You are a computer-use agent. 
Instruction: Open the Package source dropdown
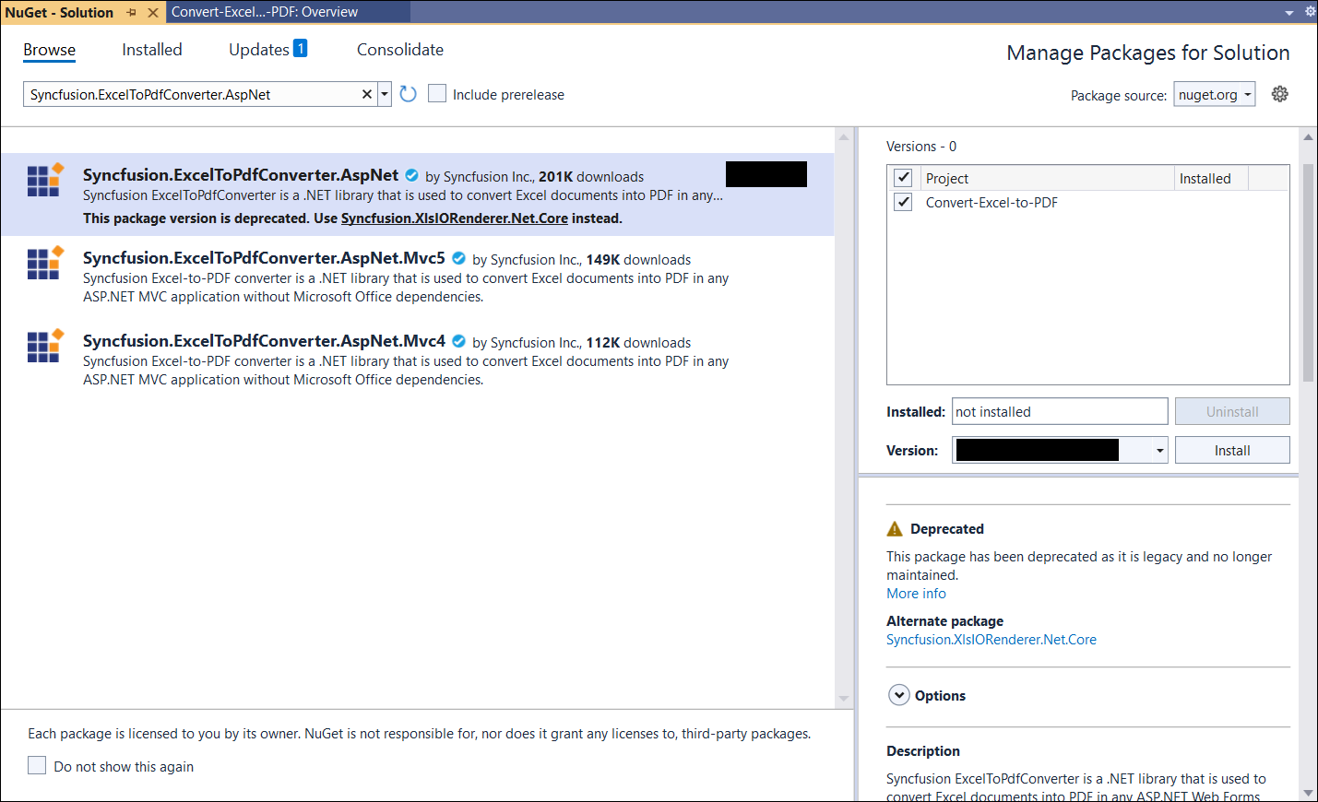point(1214,95)
